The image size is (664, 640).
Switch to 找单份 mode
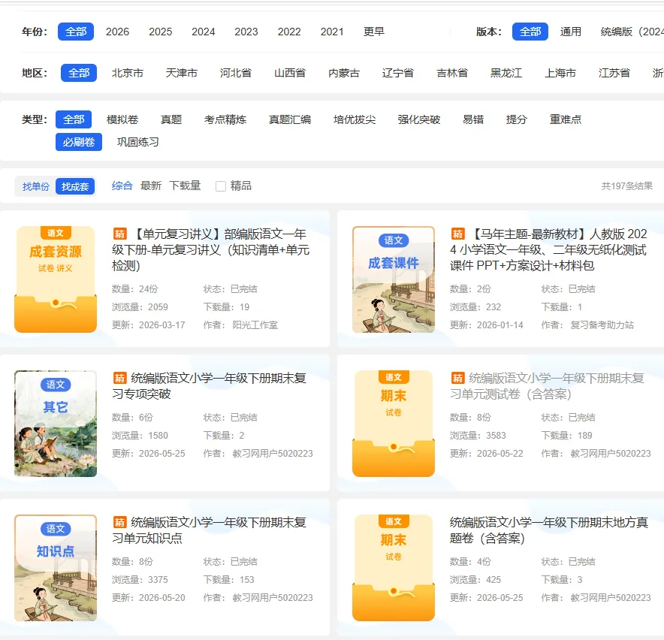(36, 186)
